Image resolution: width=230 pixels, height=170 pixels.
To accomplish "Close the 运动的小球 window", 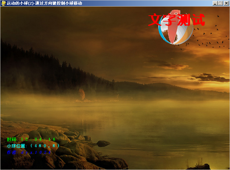I will 226,3.
